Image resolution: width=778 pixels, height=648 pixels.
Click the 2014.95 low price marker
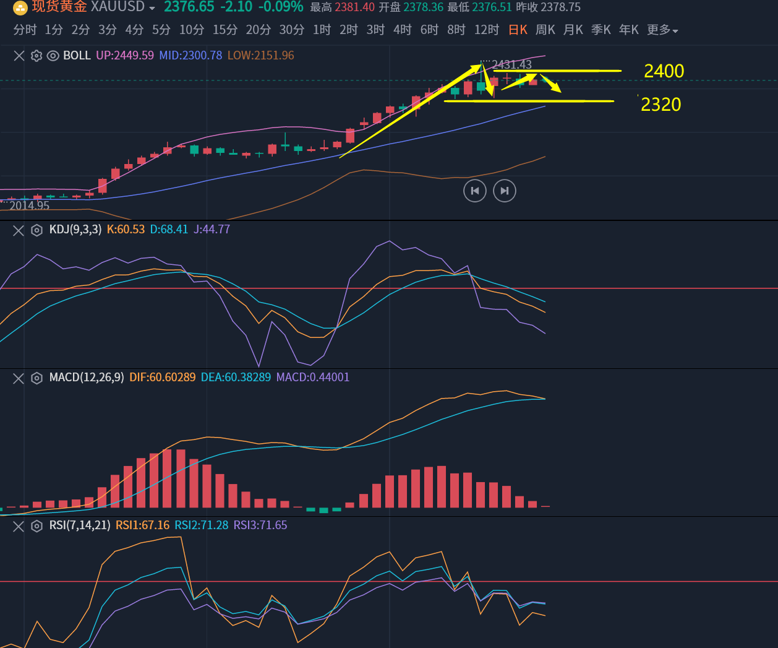click(x=29, y=205)
